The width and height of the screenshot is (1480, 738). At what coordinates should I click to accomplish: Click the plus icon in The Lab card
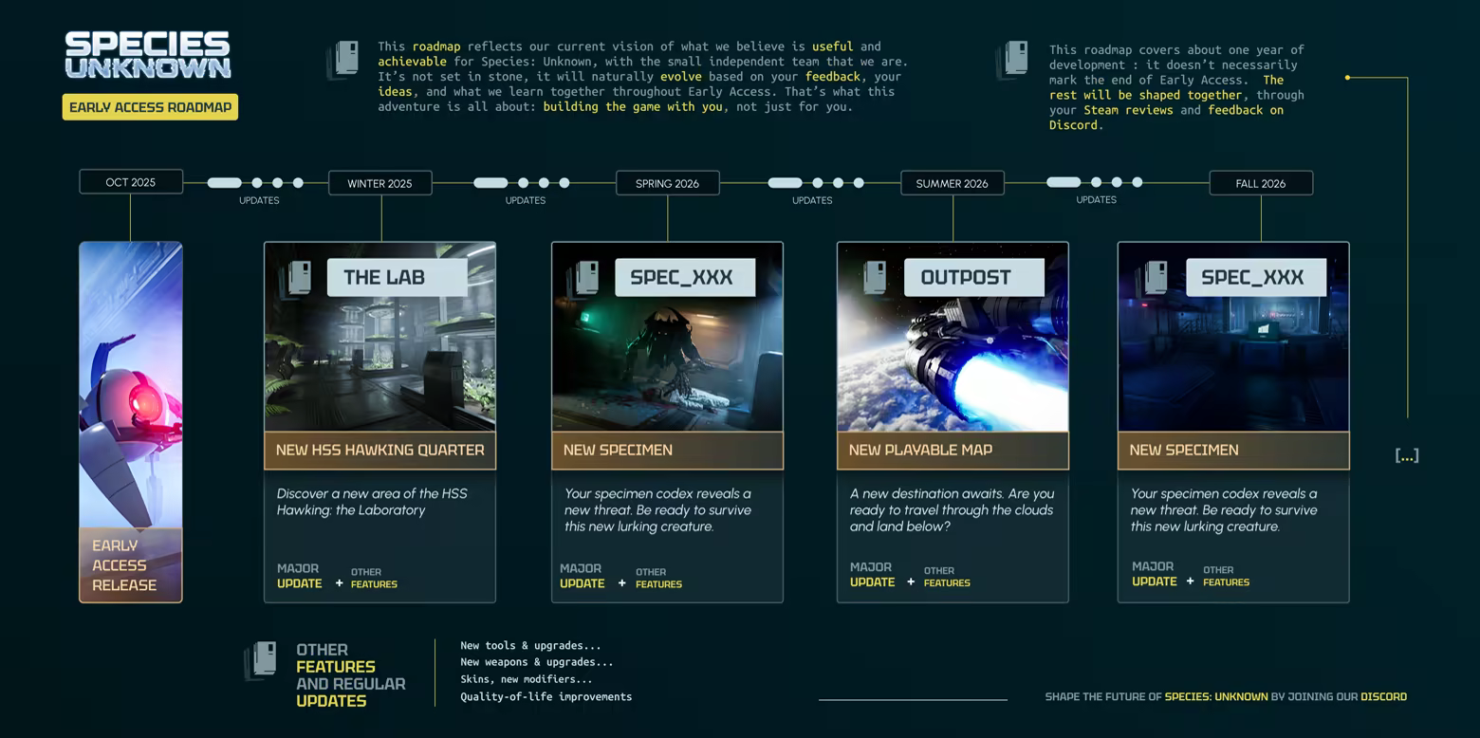click(x=339, y=583)
